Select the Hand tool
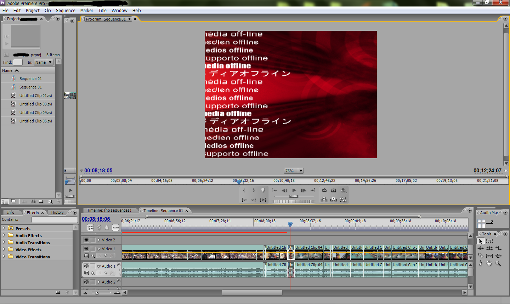The image size is (510, 304). (489, 263)
